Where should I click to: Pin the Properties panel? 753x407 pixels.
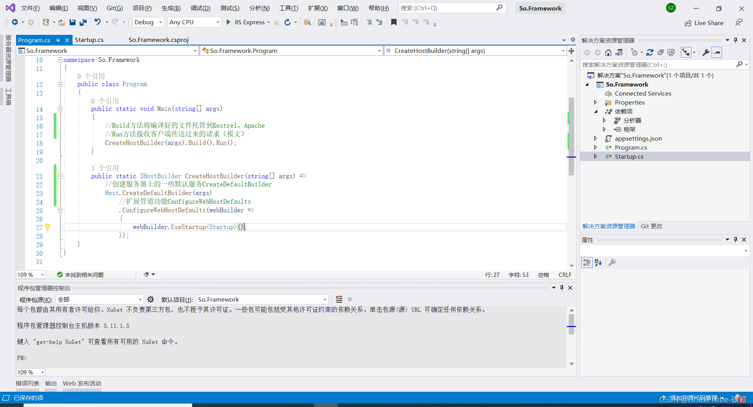735,240
